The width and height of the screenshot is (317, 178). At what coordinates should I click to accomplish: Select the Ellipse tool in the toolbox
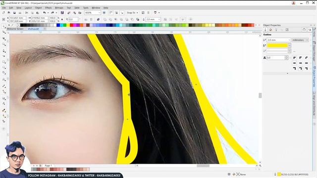click(4, 67)
